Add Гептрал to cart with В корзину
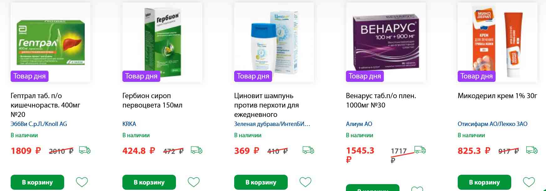This screenshot has width=546, height=191. 37,182
